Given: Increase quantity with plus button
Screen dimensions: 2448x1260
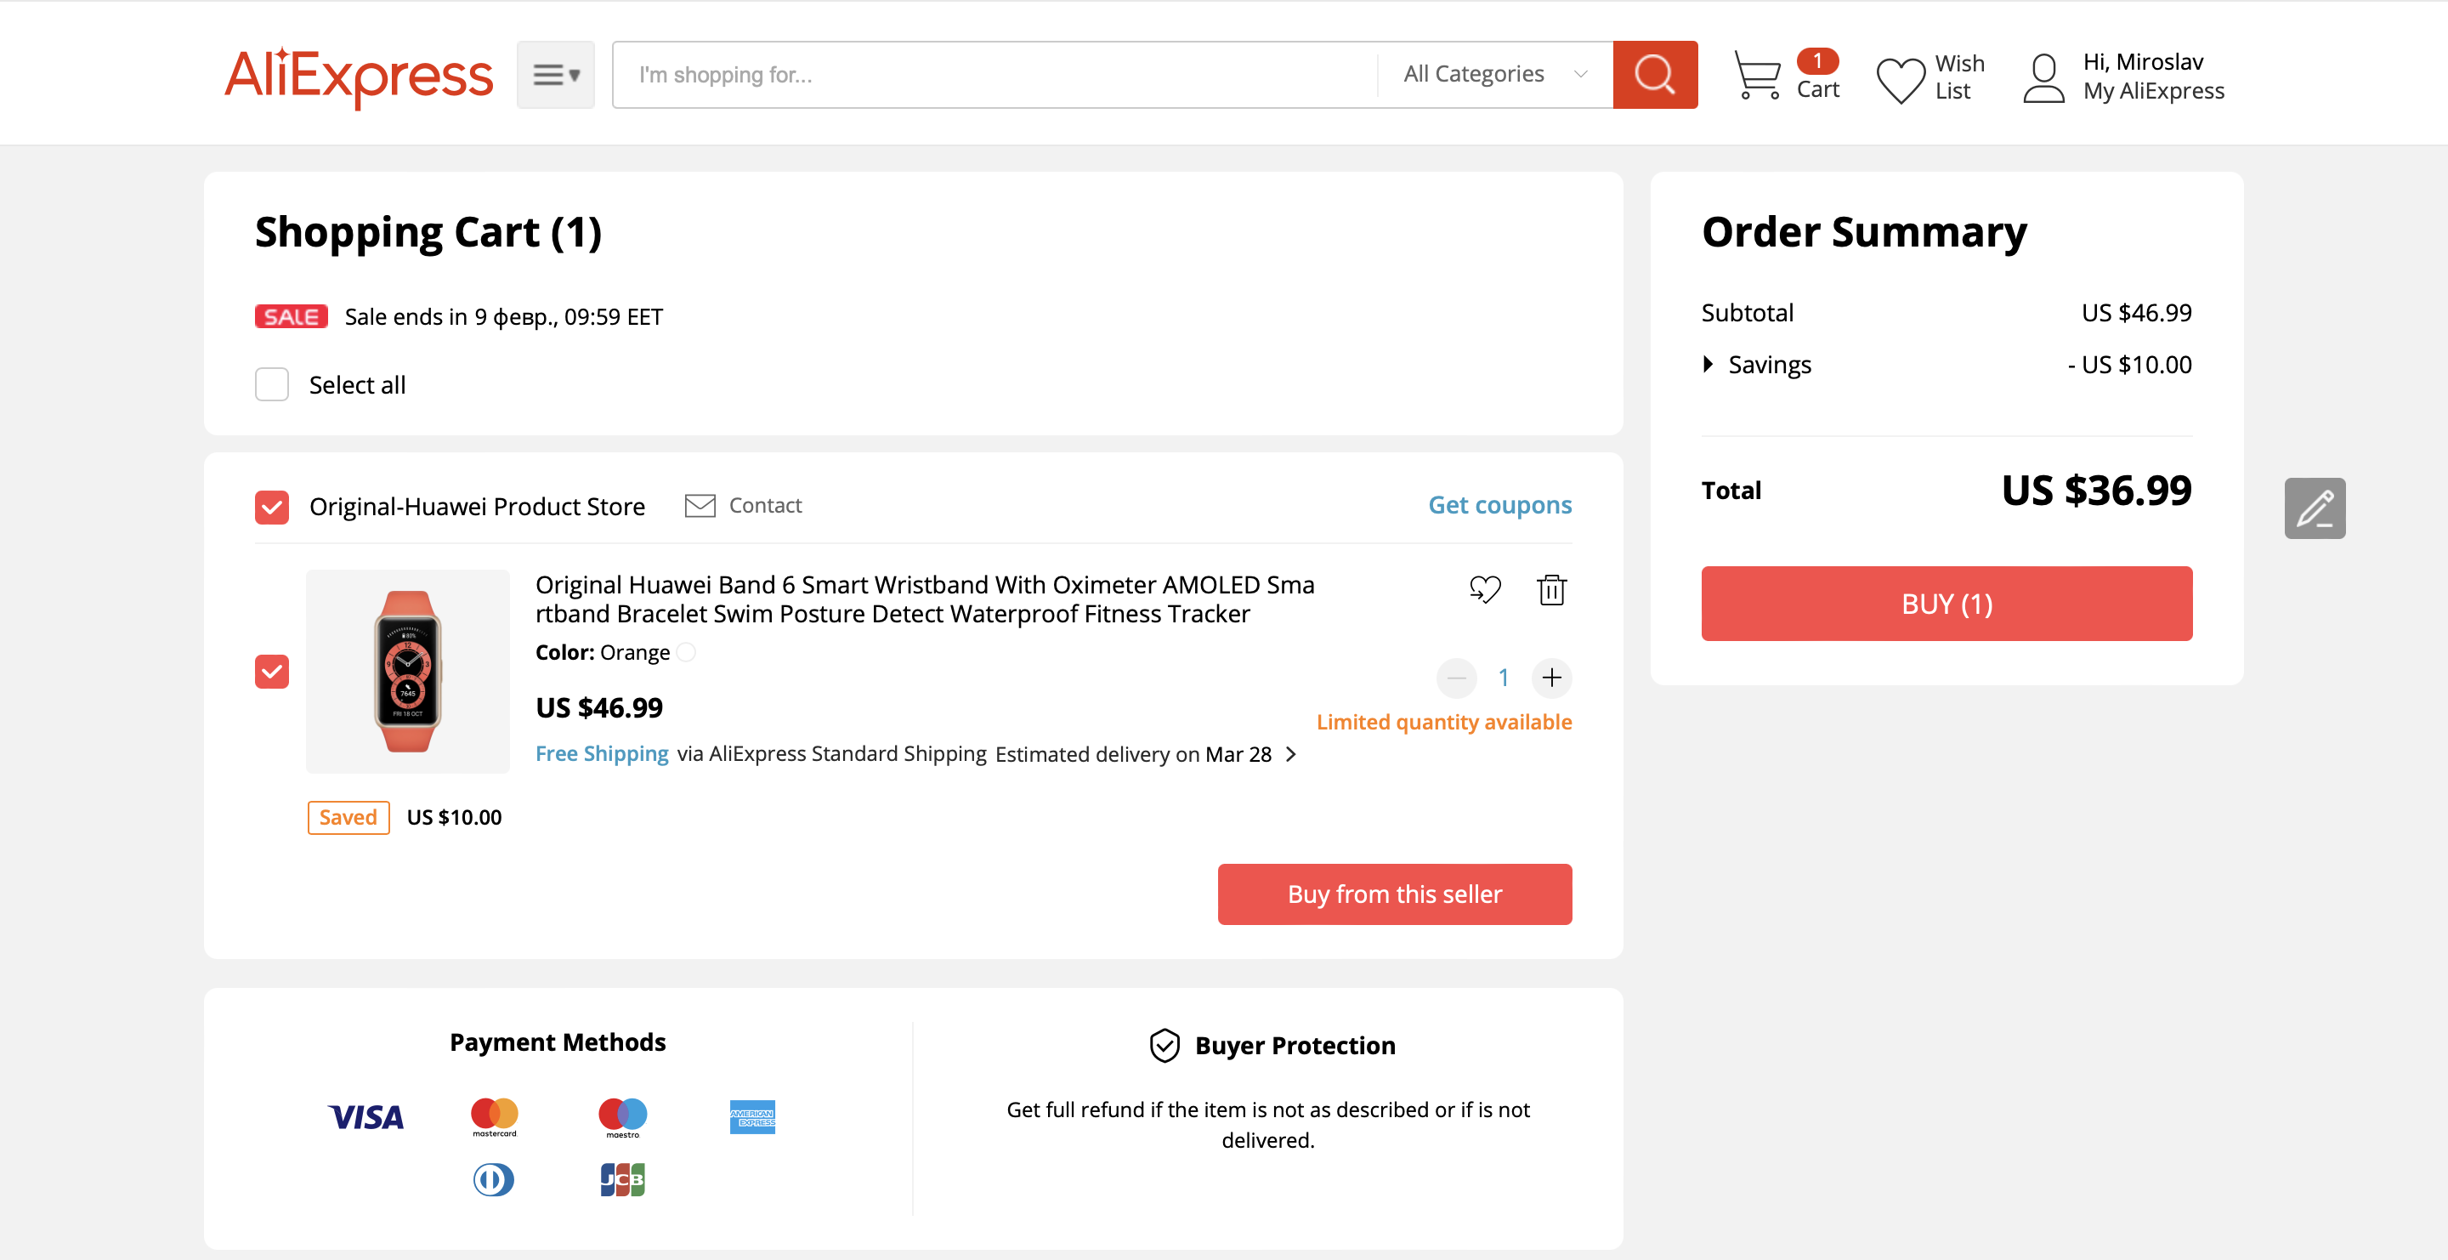Looking at the screenshot, I should coord(1551,677).
